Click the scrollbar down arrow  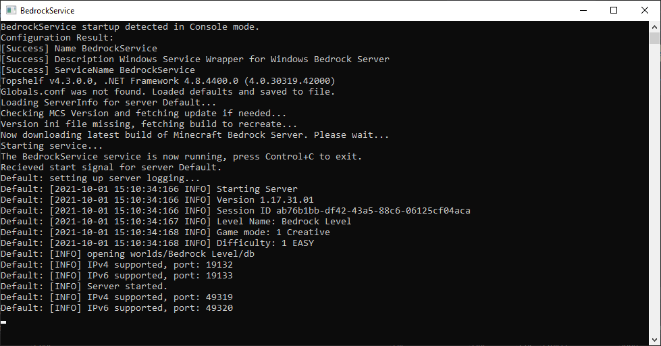[x=654, y=340]
